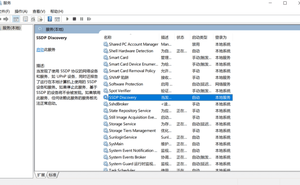Sort by the 描述 column header
Viewport: 300px width, 185px height.
point(165,37)
